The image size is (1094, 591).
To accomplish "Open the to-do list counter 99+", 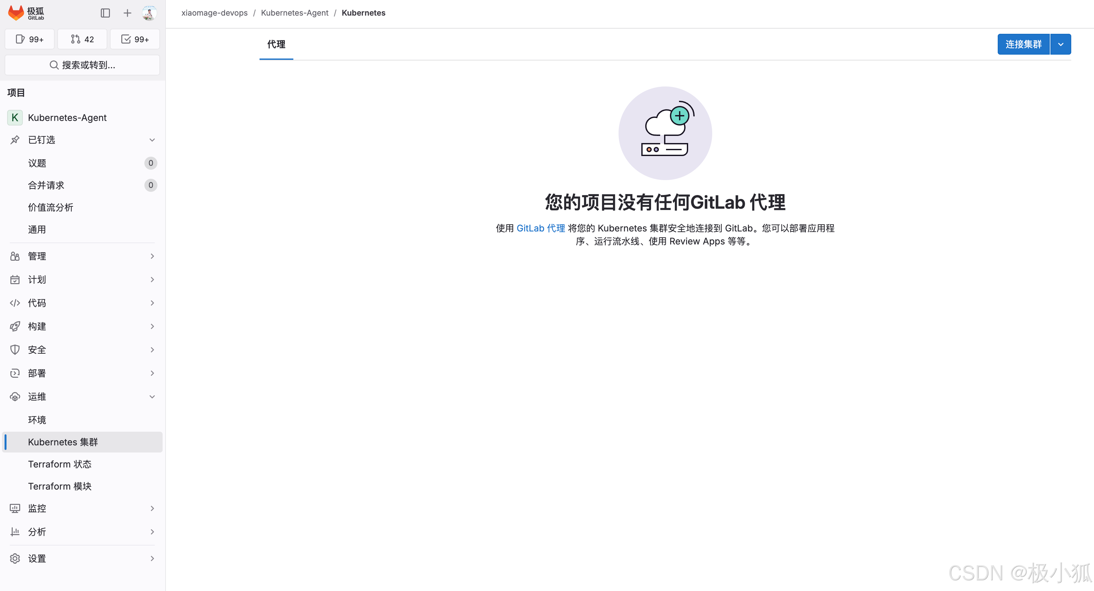I will tap(135, 39).
